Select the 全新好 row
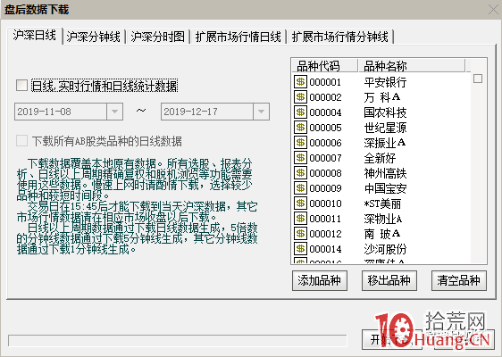Screen dimensions: 502x357 [381, 158]
